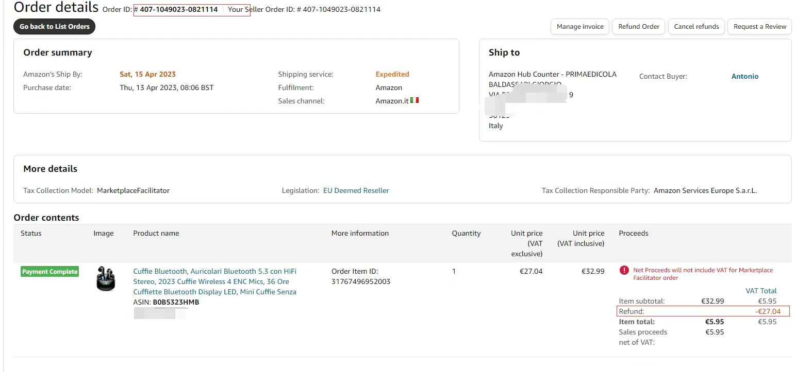Click the order ID number 407-1049023-0821114
812x372 pixels.
(x=178, y=9)
